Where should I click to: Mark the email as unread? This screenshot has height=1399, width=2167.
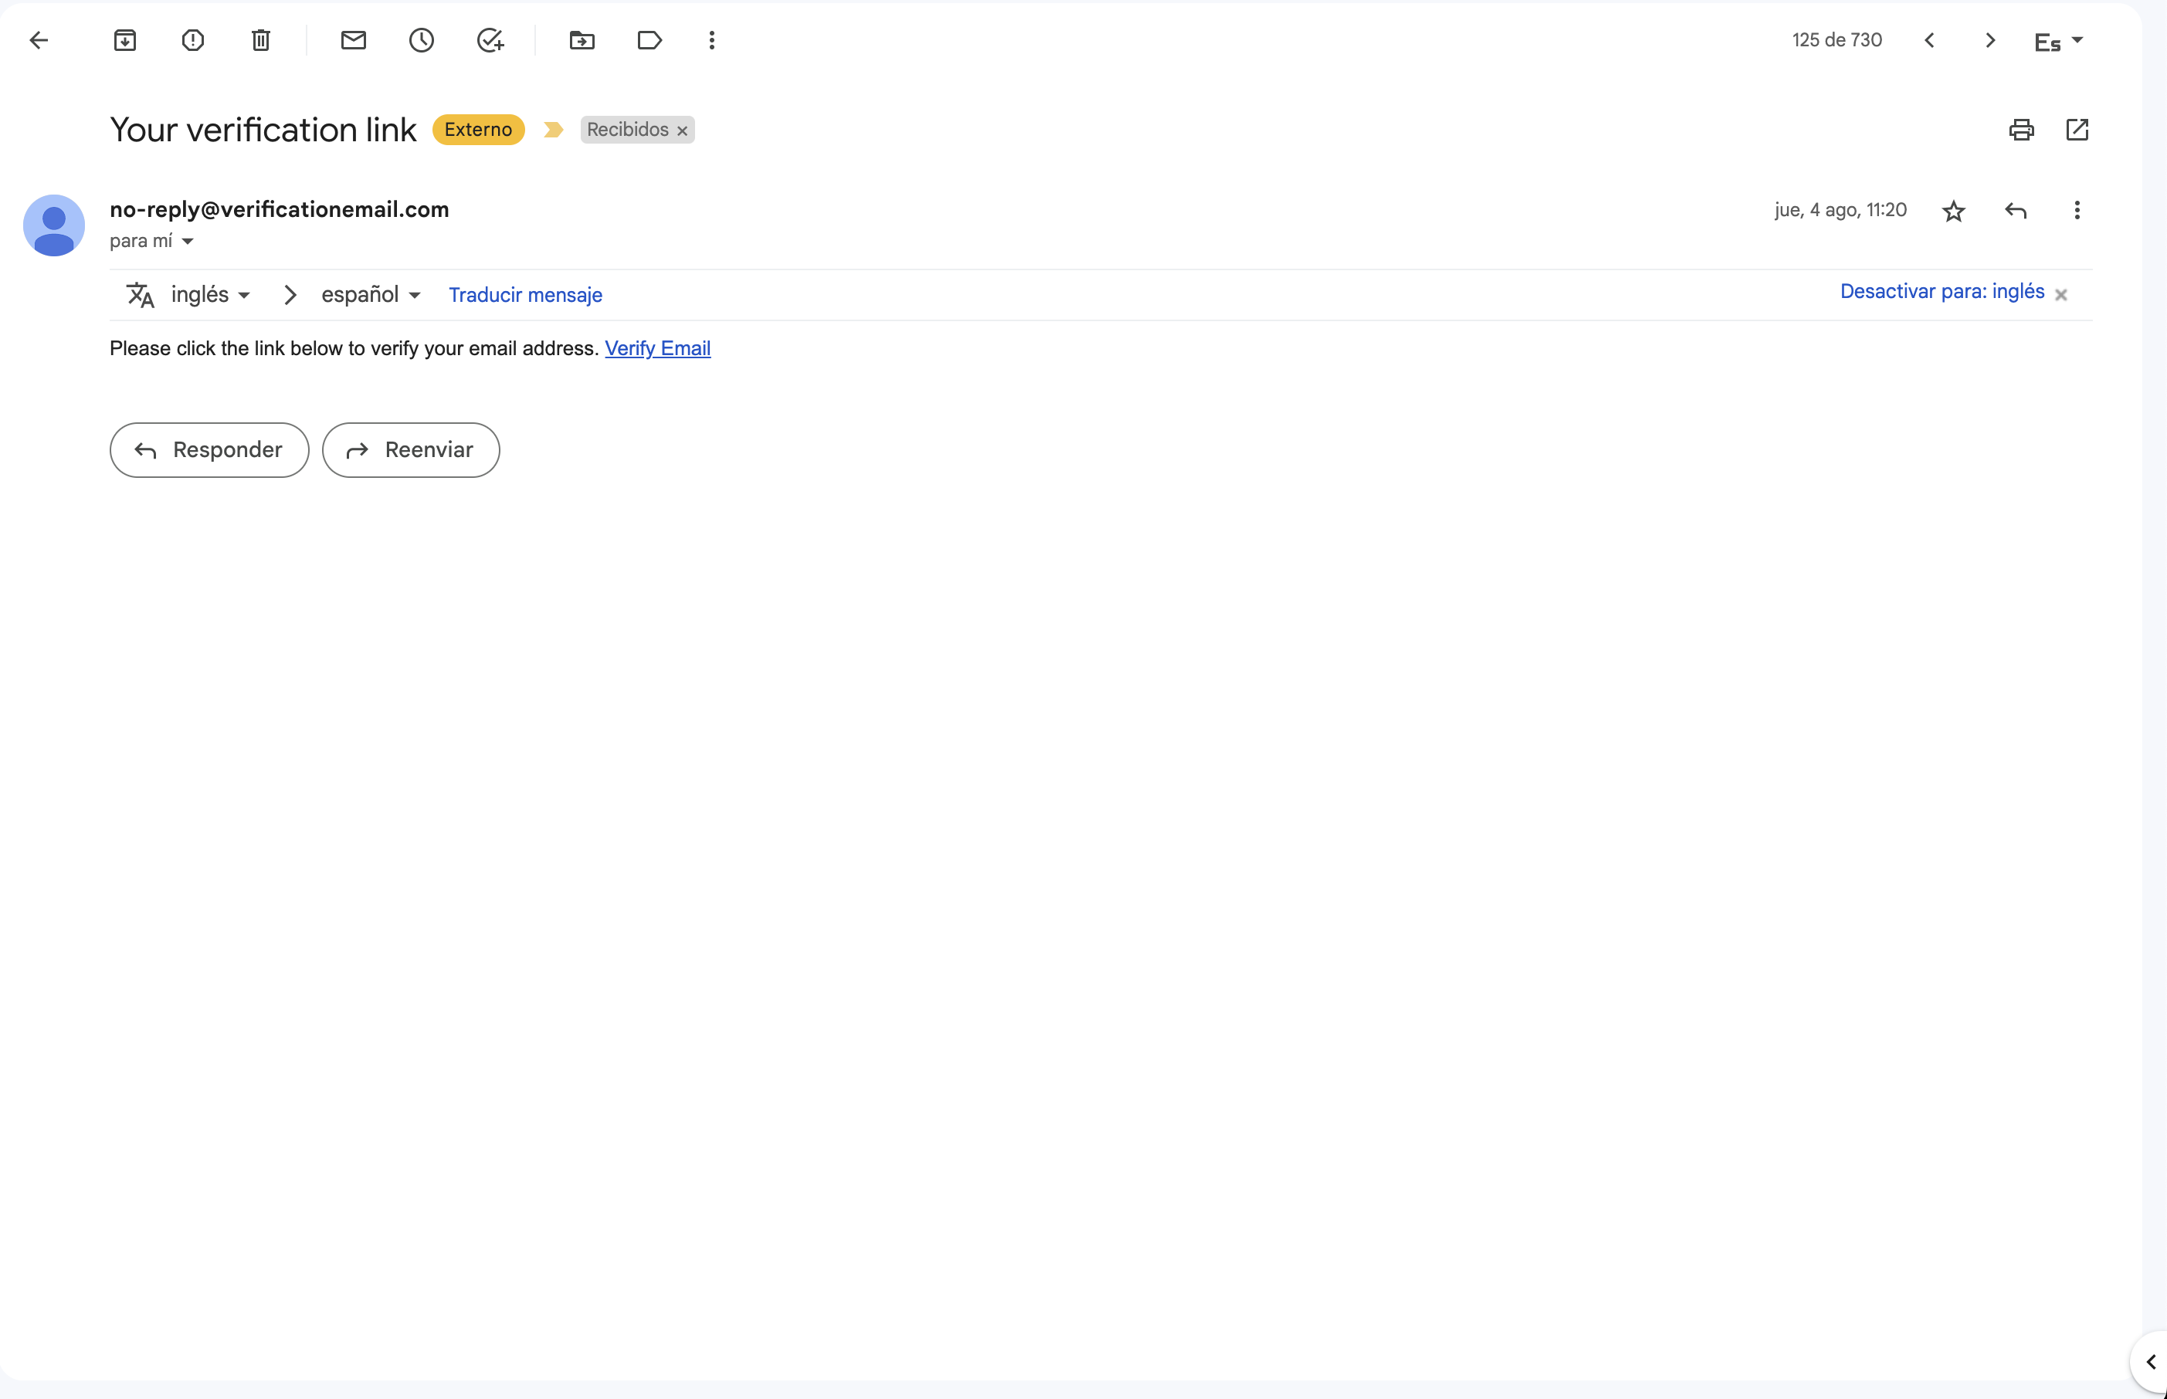click(x=354, y=40)
